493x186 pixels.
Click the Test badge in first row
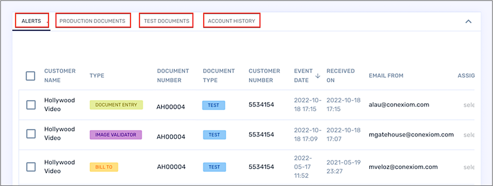point(214,105)
